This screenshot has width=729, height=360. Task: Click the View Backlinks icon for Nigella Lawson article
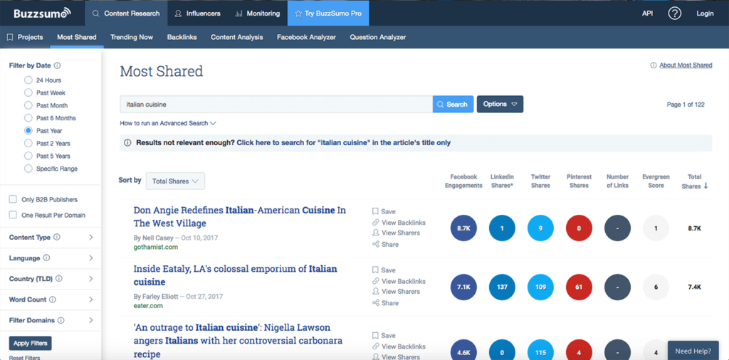tap(376, 346)
